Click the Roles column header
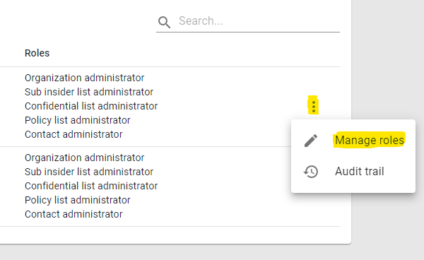 (x=37, y=53)
